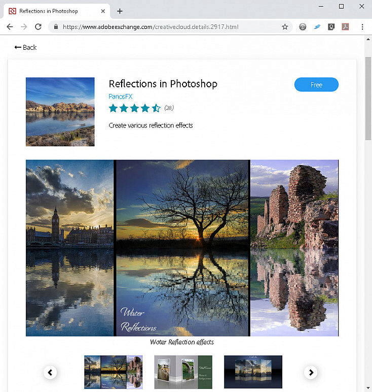The width and height of the screenshot is (372, 392).
Task: Click the page scrollbar down arrow
Action: (x=368, y=388)
